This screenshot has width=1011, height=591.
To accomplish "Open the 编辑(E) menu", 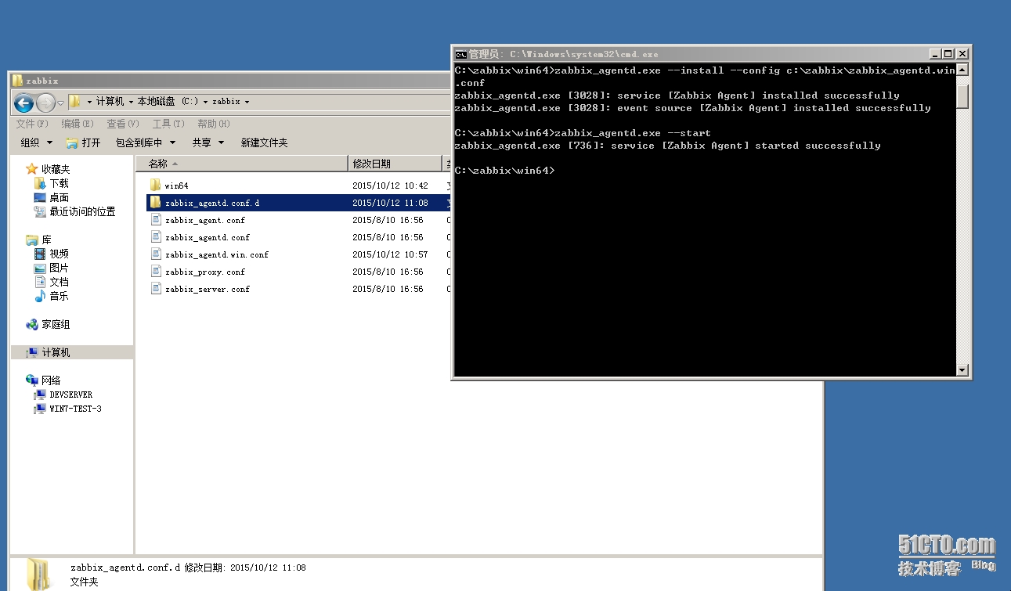I will tap(78, 124).
